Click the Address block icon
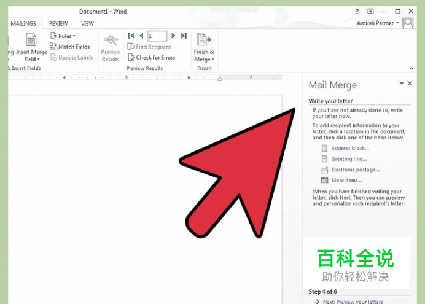The width and height of the screenshot is (425, 304). [x=324, y=148]
